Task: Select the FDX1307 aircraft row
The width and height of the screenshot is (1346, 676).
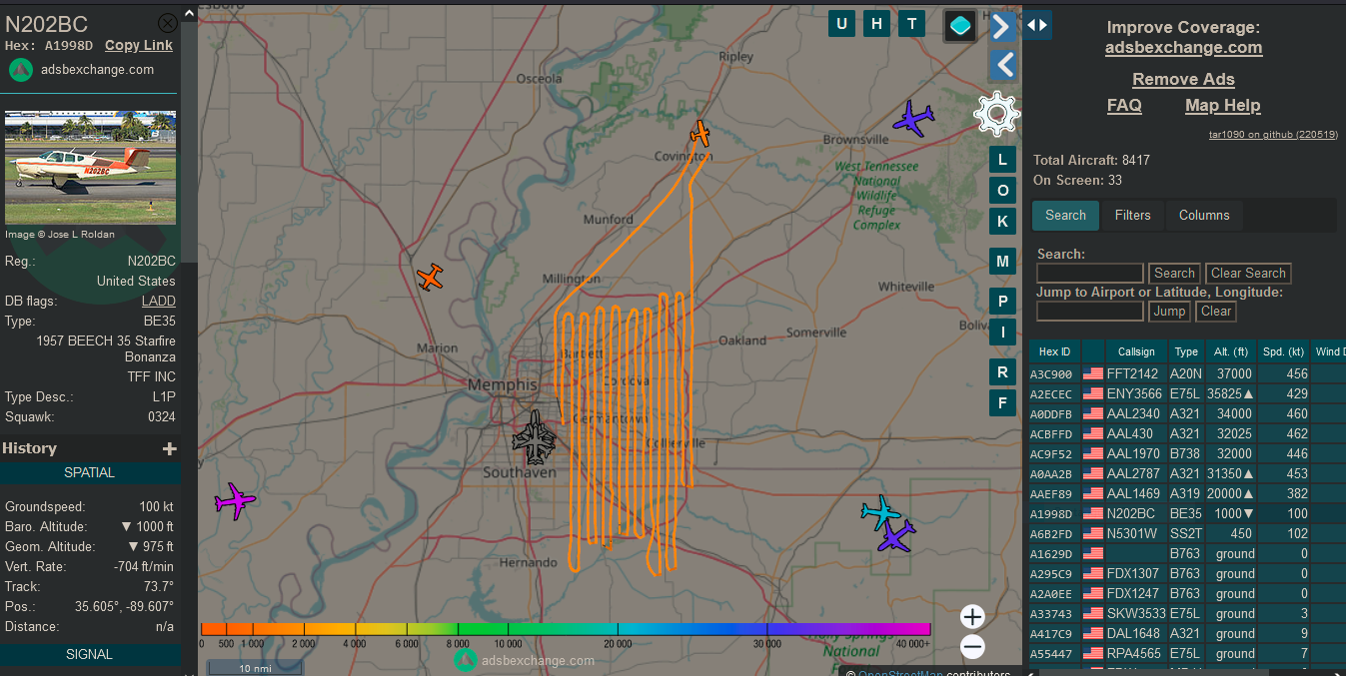Action: tap(1187, 573)
